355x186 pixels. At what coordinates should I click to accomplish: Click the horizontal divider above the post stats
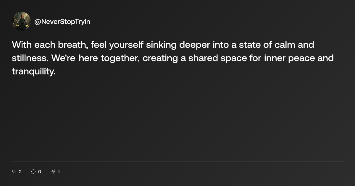(x=177, y=161)
